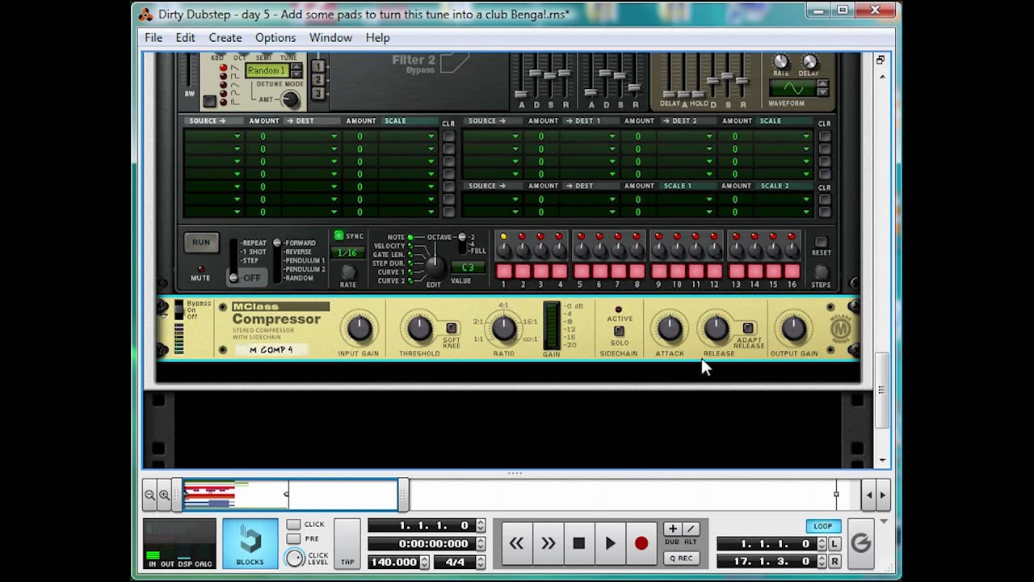Click the step sequencer step 5 pad
Viewport: 1034px width, 582px height.
point(580,272)
